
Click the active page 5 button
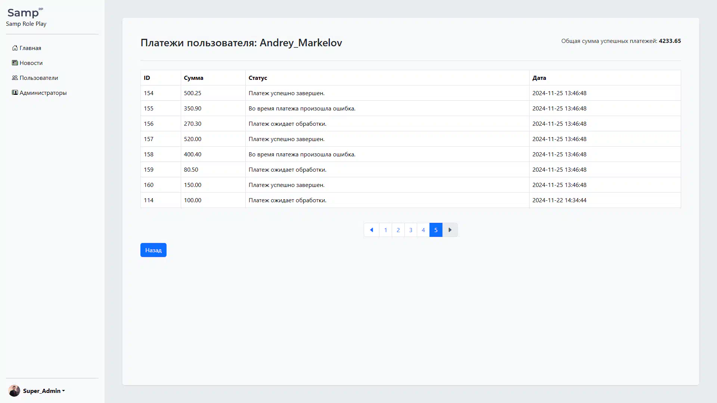coord(436,230)
